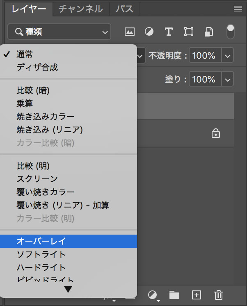Filter for type layers icon
This screenshot has height=306, width=247.
point(168,32)
